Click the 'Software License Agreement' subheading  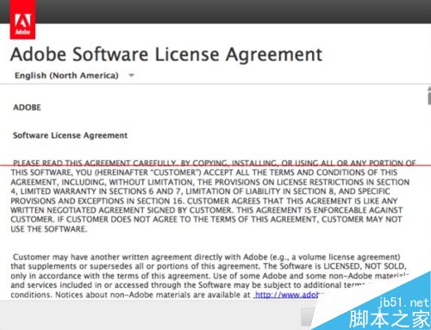coord(70,135)
